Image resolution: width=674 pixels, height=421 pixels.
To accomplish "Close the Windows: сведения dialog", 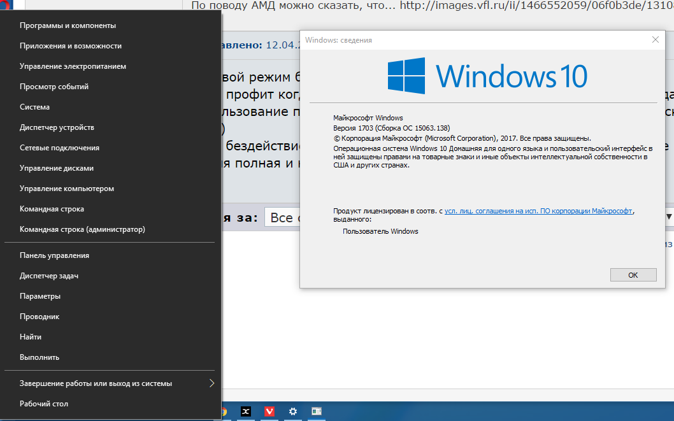I will coord(655,40).
